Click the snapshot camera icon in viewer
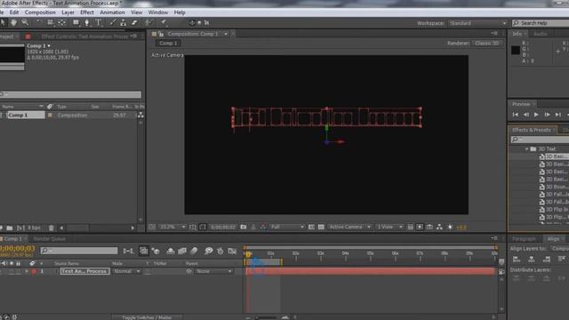The height and width of the screenshot is (320, 569). [x=244, y=228]
